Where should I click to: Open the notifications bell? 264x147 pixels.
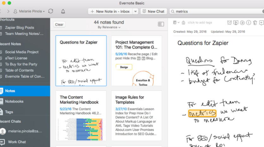pos(63,11)
